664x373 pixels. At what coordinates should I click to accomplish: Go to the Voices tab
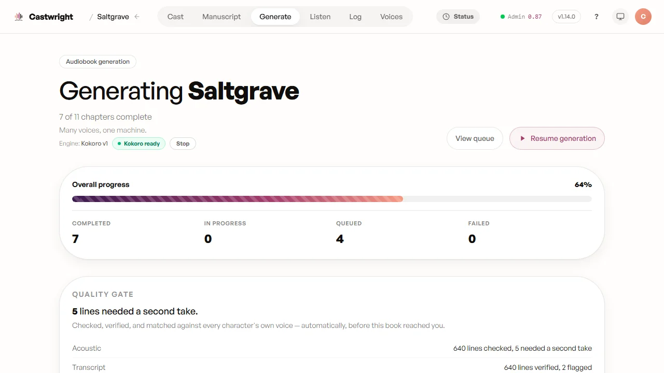pos(391,17)
